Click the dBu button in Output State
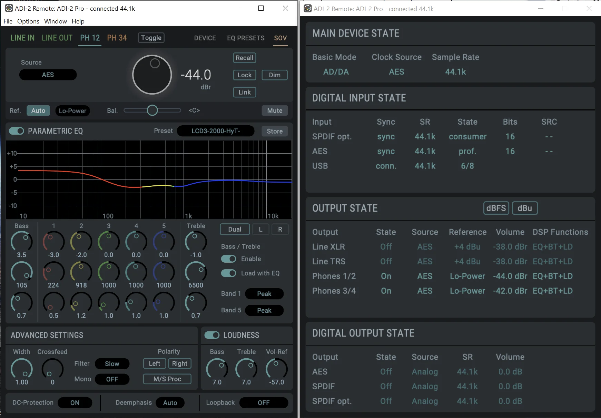Viewport: 601px width, 418px height. tap(525, 208)
